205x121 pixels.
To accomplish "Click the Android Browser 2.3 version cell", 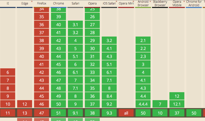I will (x=143, y=56).
